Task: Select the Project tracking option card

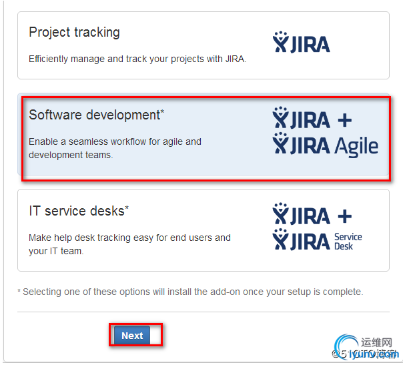Action: point(204,45)
